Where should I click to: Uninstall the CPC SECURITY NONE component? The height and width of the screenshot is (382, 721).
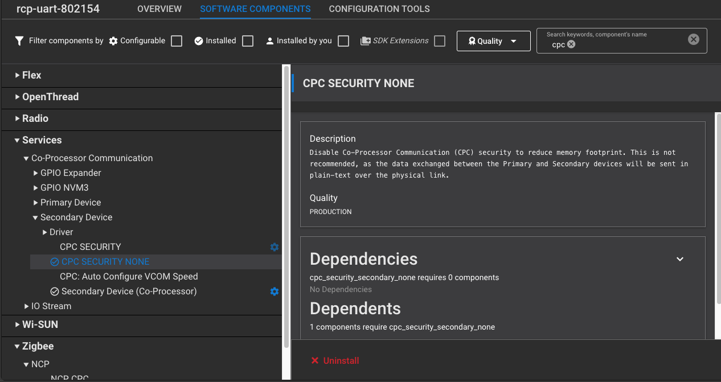tap(335, 360)
